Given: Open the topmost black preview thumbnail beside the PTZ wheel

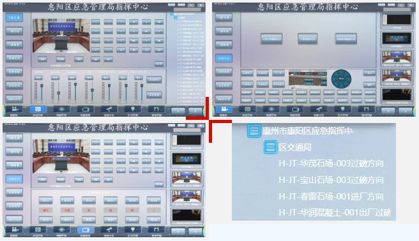Looking at the screenshot, I should click(397, 20).
